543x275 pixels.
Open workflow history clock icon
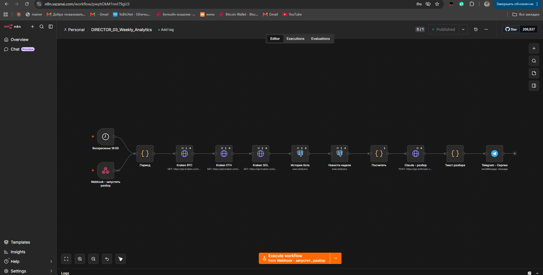[476, 29]
